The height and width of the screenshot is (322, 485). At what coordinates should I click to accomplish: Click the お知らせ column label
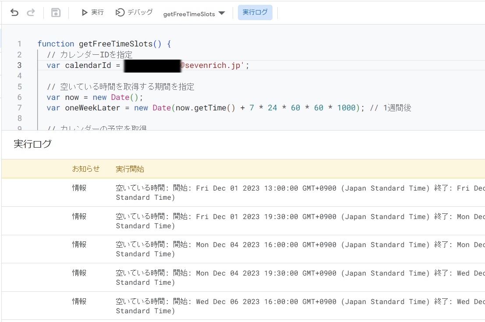coord(86,168)
